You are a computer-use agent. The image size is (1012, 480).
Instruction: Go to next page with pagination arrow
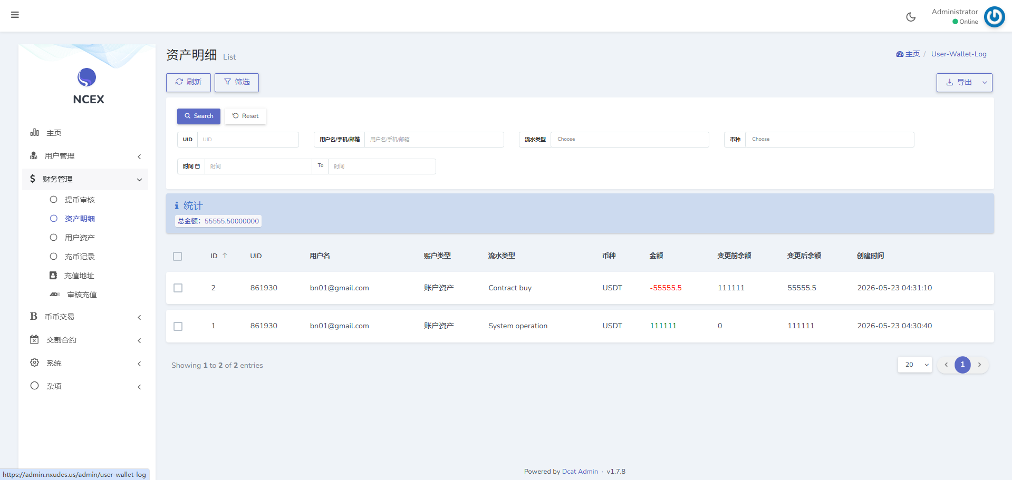click(x=979, y=365)
